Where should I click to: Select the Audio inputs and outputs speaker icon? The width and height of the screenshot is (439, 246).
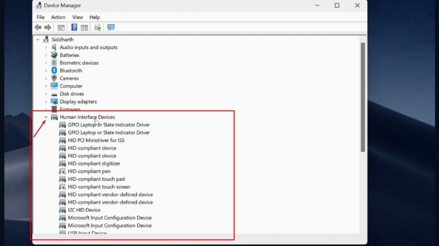pos(54,47)
